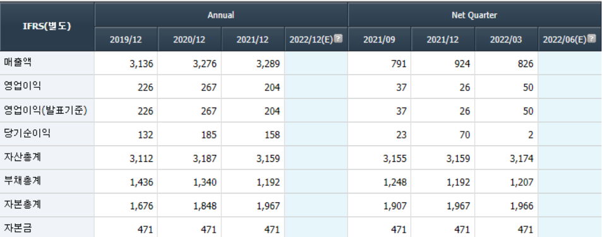Click the 2020/12 column header

pos(190,40)
